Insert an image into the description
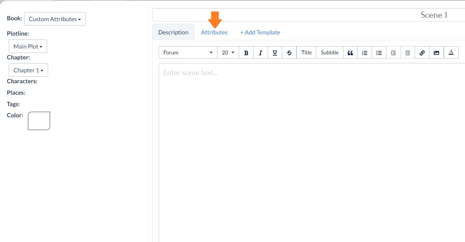Image resolution: width=465 pixels, height=242 pixels. coord(436,53)
